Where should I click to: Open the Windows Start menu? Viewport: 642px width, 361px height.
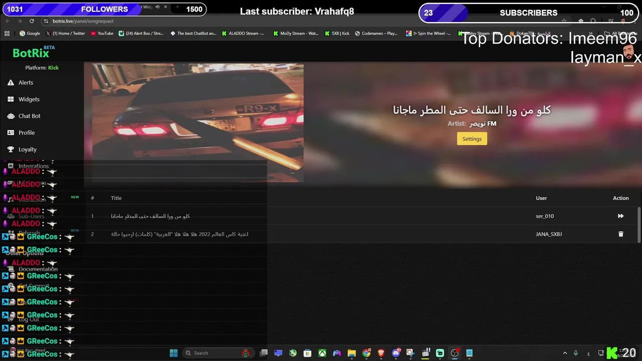pos(174,353)
